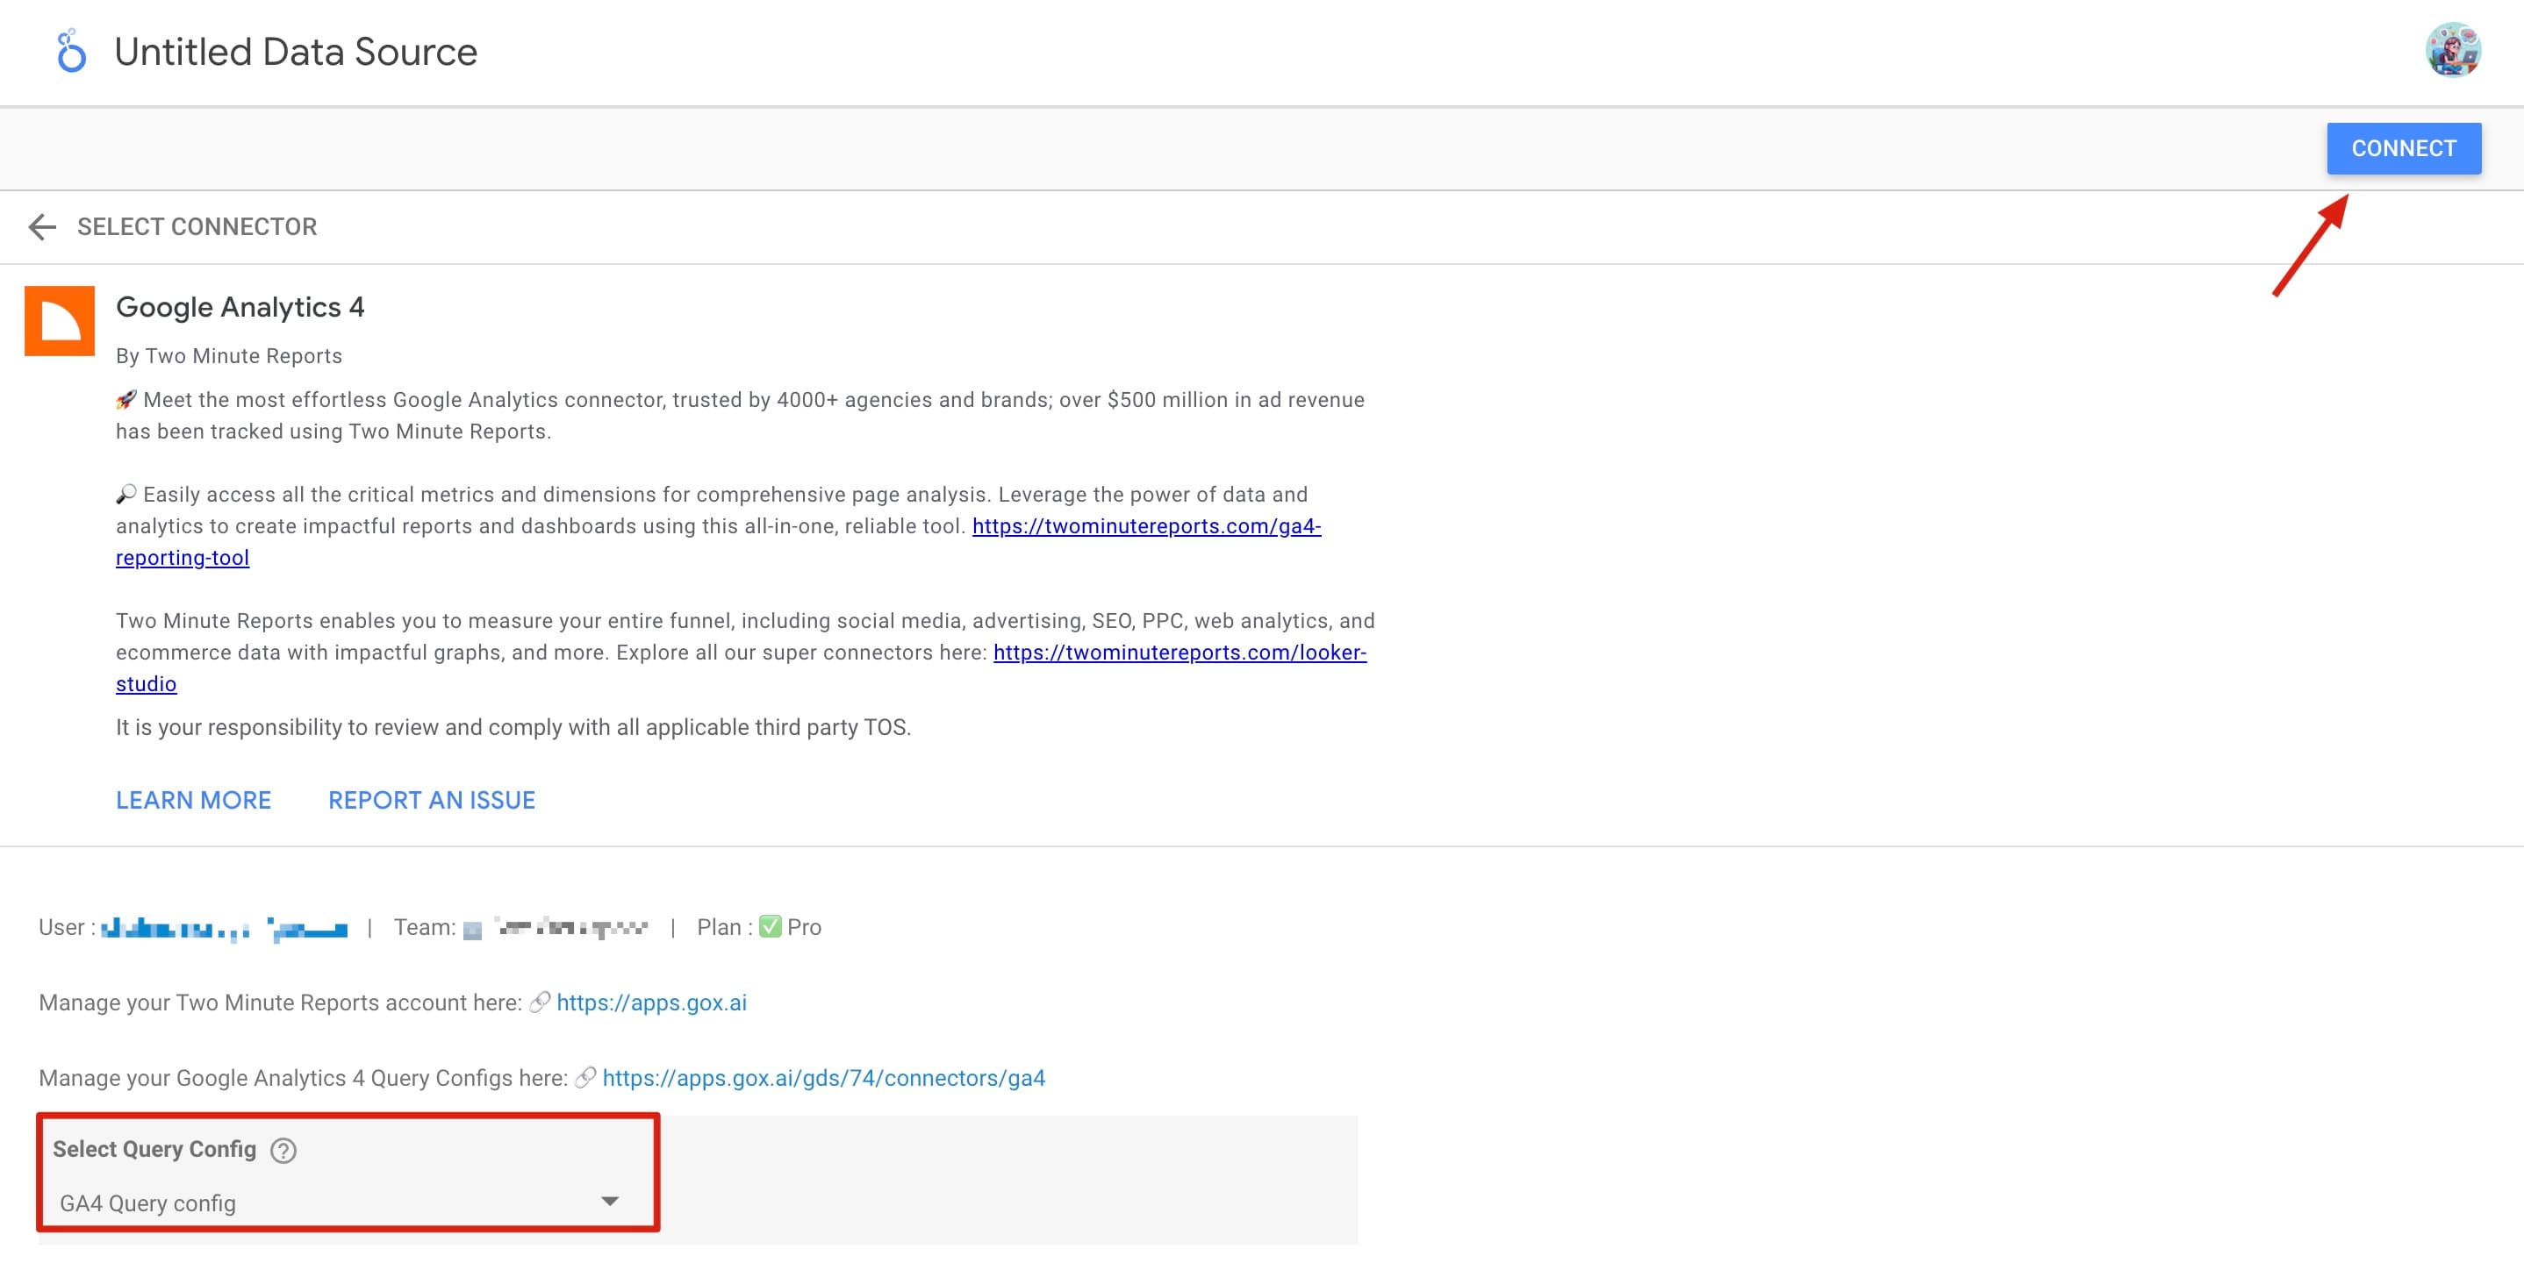This screenshot has height=1263, width=2524.
Task: Click REPORT AN ISSUE
Action: coord(431,800)
